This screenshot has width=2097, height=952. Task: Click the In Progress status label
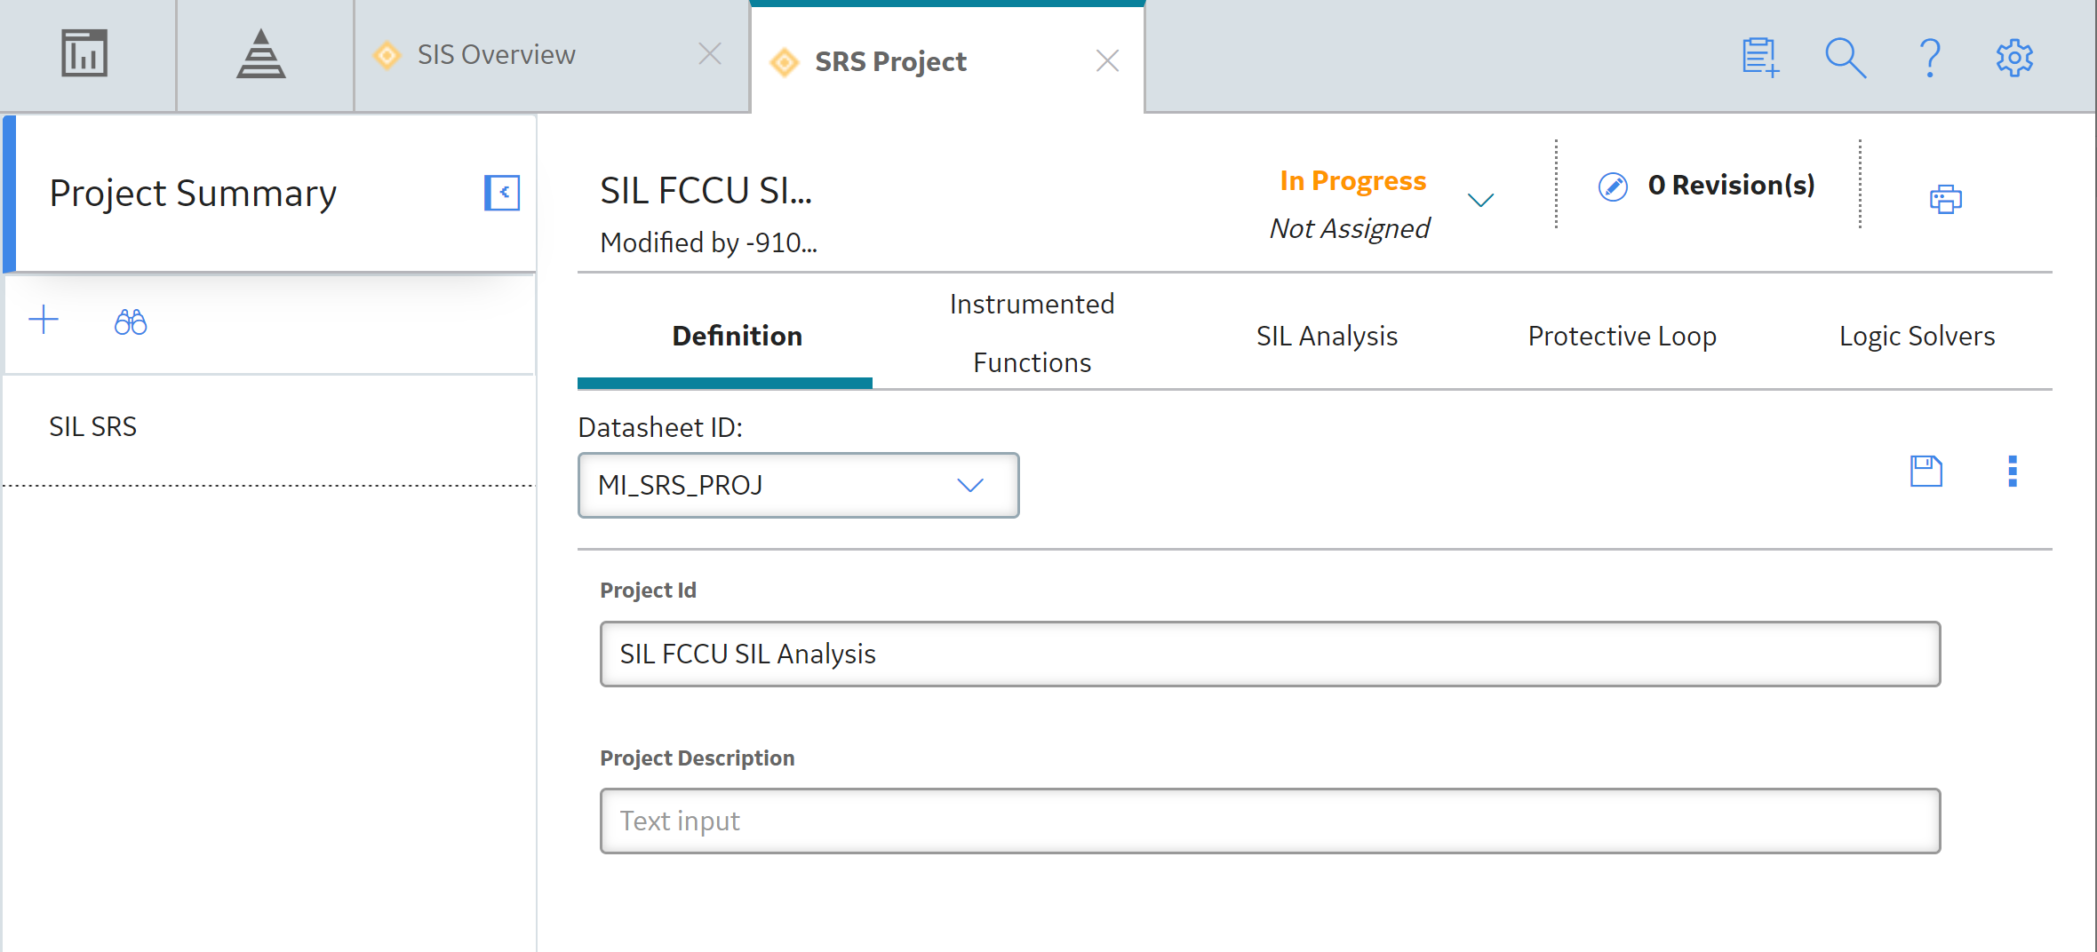click(1352, 180)
